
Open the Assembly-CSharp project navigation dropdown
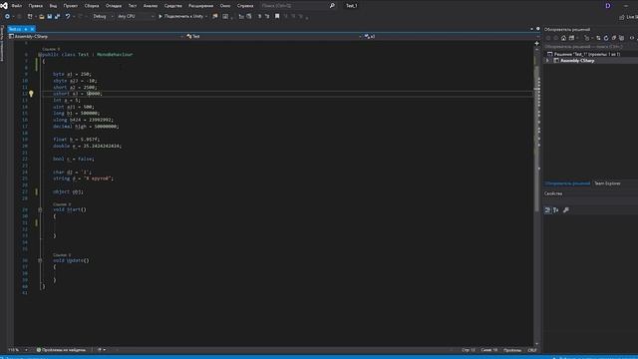[96, 36]
